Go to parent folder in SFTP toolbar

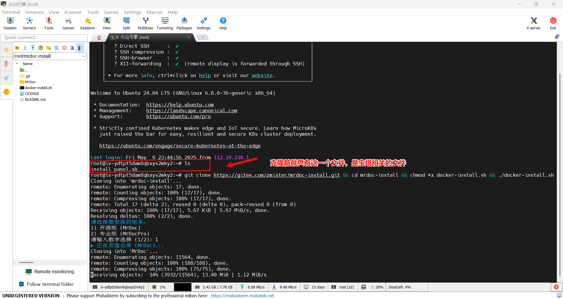pos(17,48)
